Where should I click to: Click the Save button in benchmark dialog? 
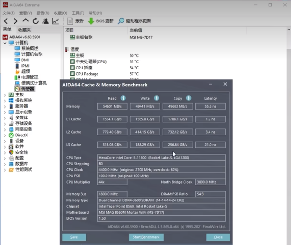click(x=74, y=237)
